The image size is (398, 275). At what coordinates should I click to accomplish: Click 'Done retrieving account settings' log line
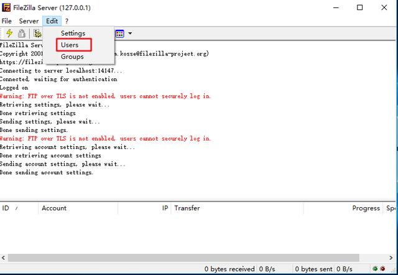(x=50, y=156)
